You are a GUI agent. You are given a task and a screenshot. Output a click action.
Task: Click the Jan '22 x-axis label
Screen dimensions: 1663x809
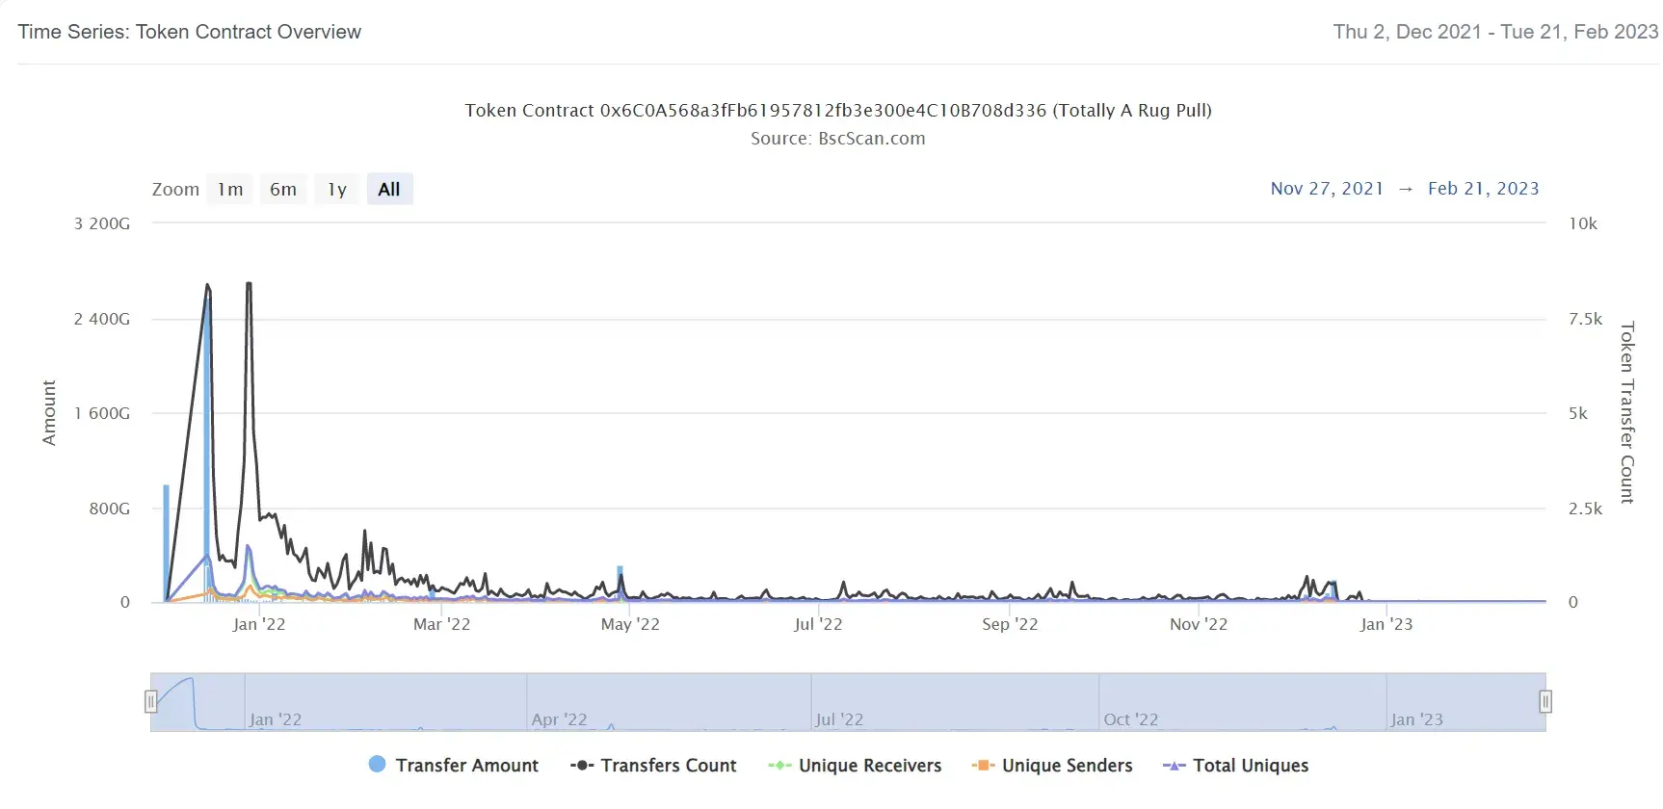(259, 624)
